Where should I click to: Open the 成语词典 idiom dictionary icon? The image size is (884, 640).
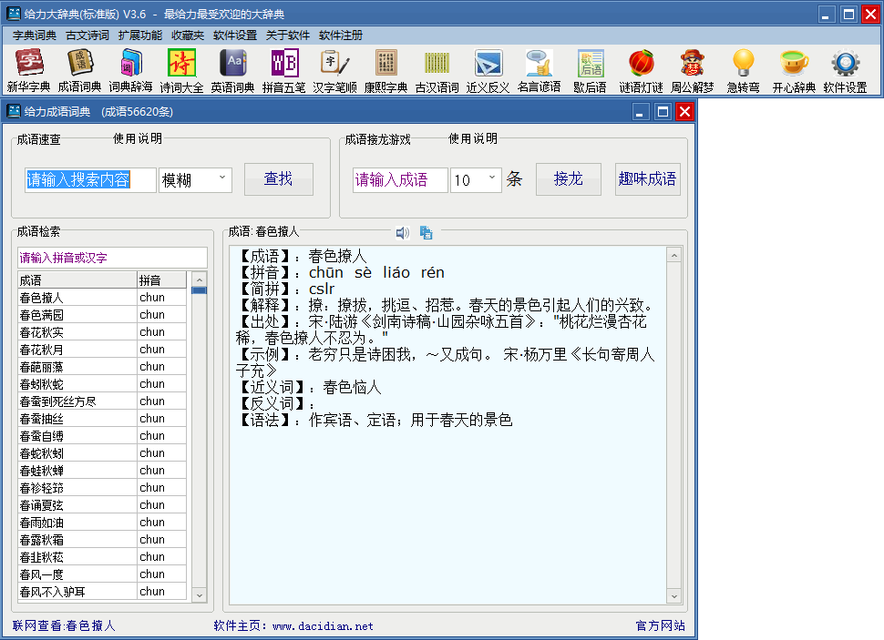(x=81, y=71)
